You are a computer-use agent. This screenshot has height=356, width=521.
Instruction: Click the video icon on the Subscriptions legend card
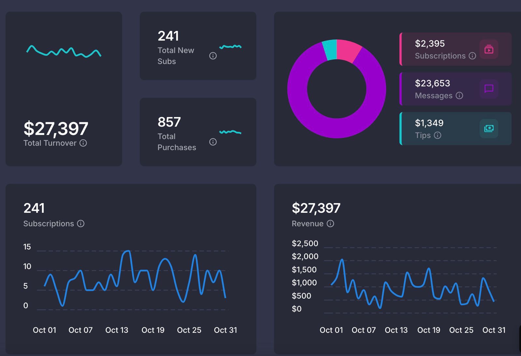click(x=488, y=49)
